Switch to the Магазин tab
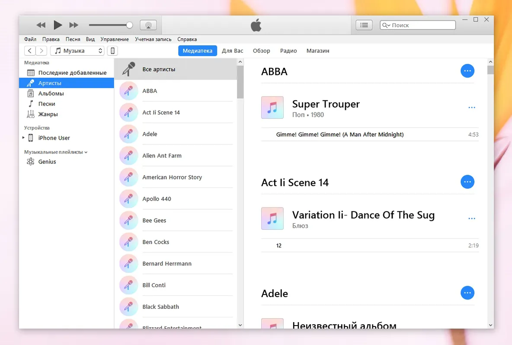Screen dimensions: 512x345 point(318,51)
